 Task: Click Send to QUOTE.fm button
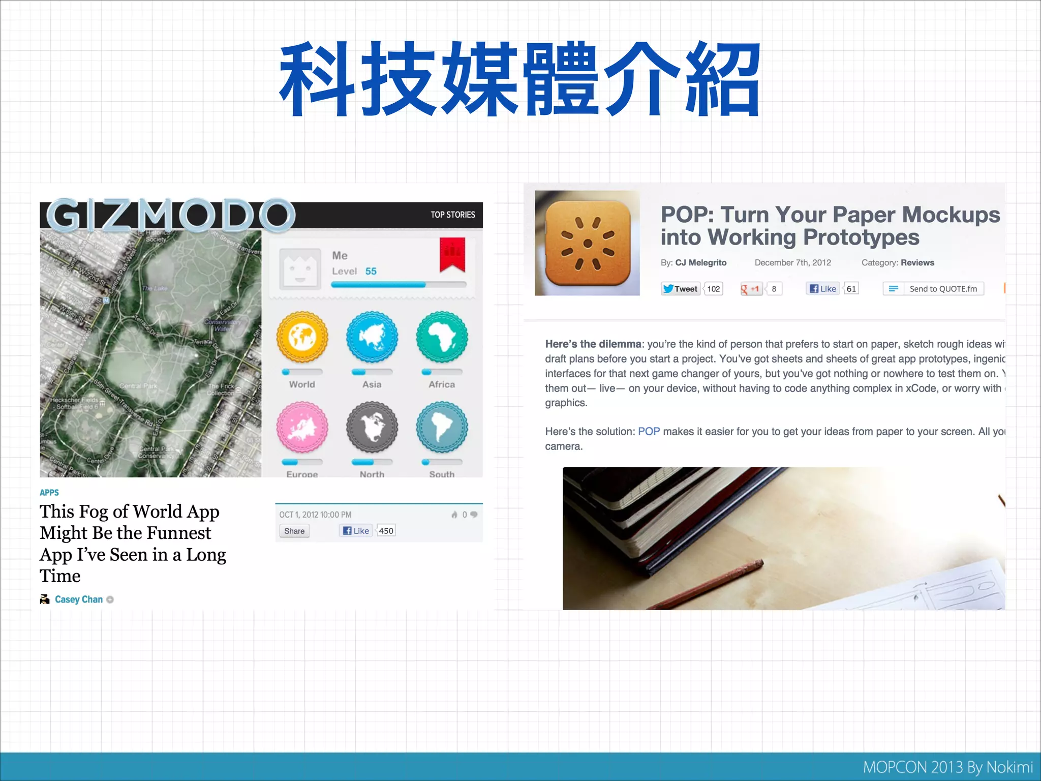click(933, 289)
